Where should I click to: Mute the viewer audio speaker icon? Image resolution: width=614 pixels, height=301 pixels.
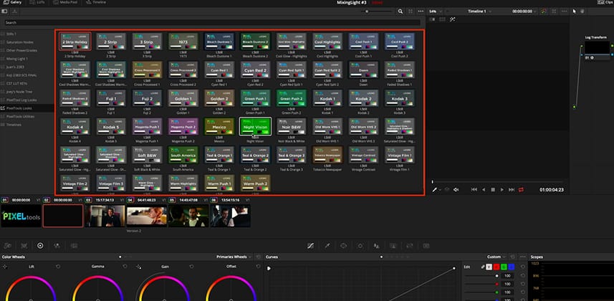point(456,190)
